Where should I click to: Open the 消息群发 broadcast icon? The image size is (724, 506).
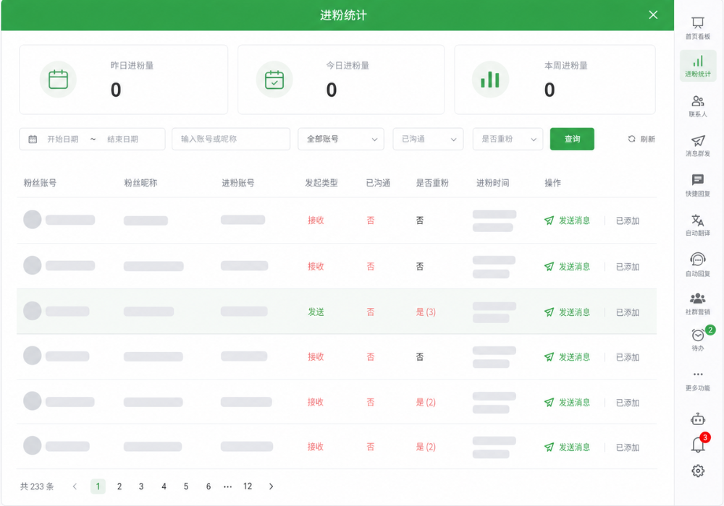click(x=698, y=140)
